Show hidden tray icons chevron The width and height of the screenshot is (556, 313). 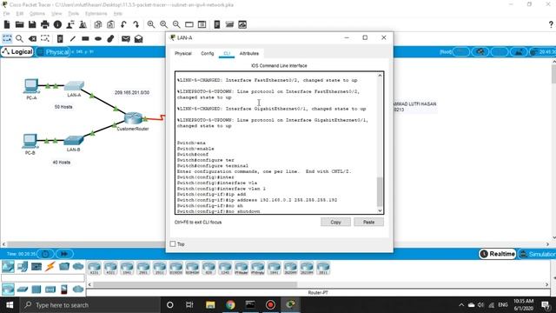(x=461, y=305)
